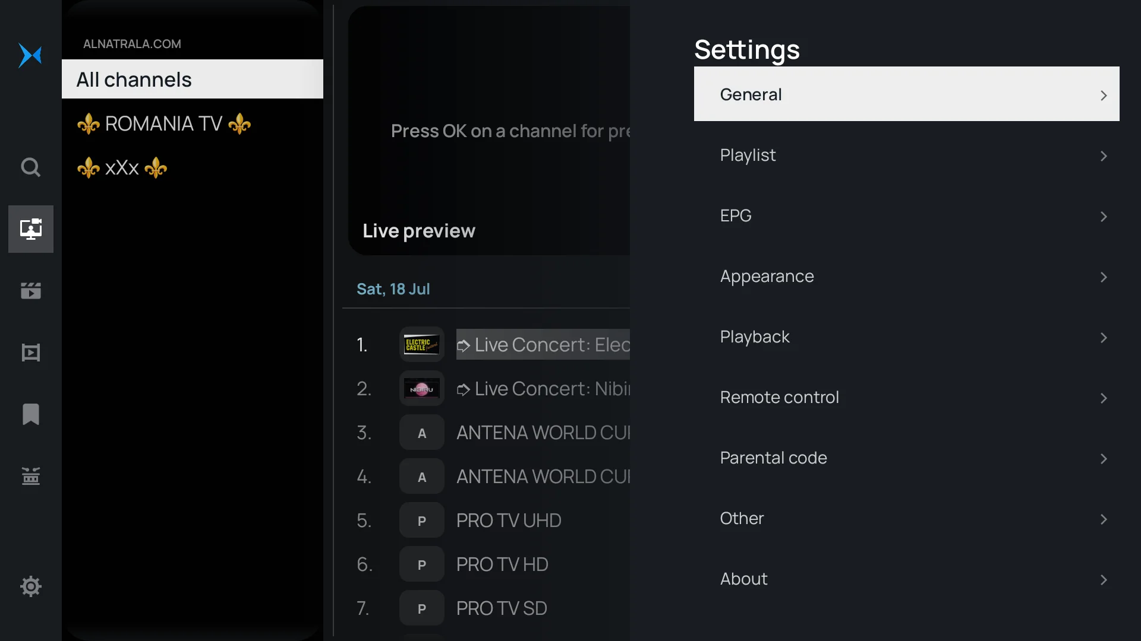Select the Live TV sidebar icon
The width and height of the screenshot is (1141, 641).
click(31, 229)
